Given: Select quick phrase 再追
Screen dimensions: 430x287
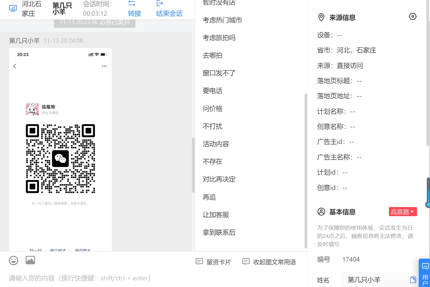Looking at the screenshot, I should [x=209, y=197].
